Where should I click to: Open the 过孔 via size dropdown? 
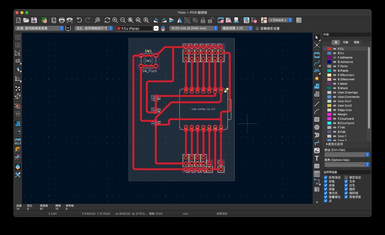(x=94, y=29)
